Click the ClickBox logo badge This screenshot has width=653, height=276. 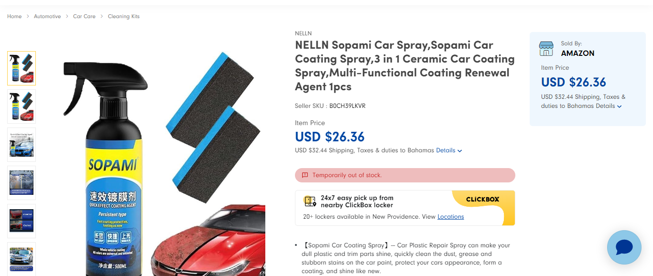point(482,199)
